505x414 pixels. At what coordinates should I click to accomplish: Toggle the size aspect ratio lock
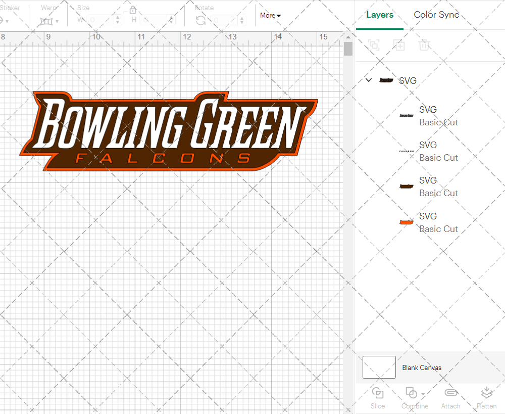coord(132,10)
